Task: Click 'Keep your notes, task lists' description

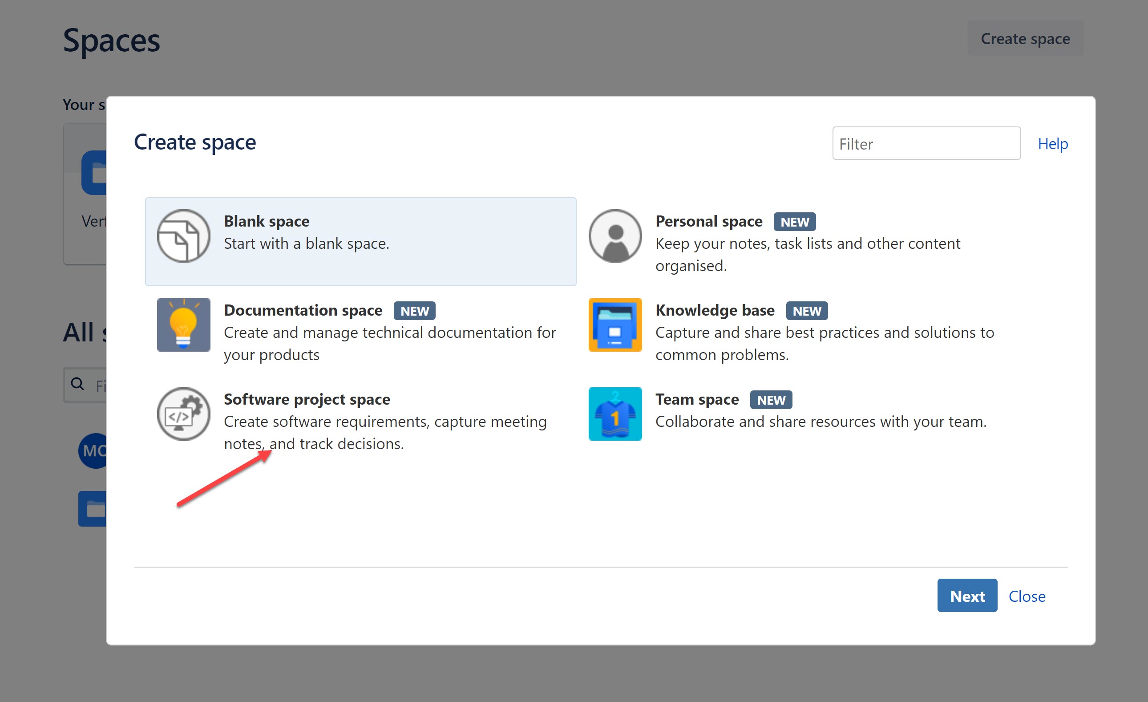Action: pos(808,255)
